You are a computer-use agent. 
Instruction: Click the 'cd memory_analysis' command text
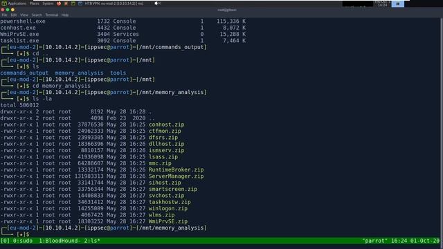pyautogui.click(x=62, y=86)
